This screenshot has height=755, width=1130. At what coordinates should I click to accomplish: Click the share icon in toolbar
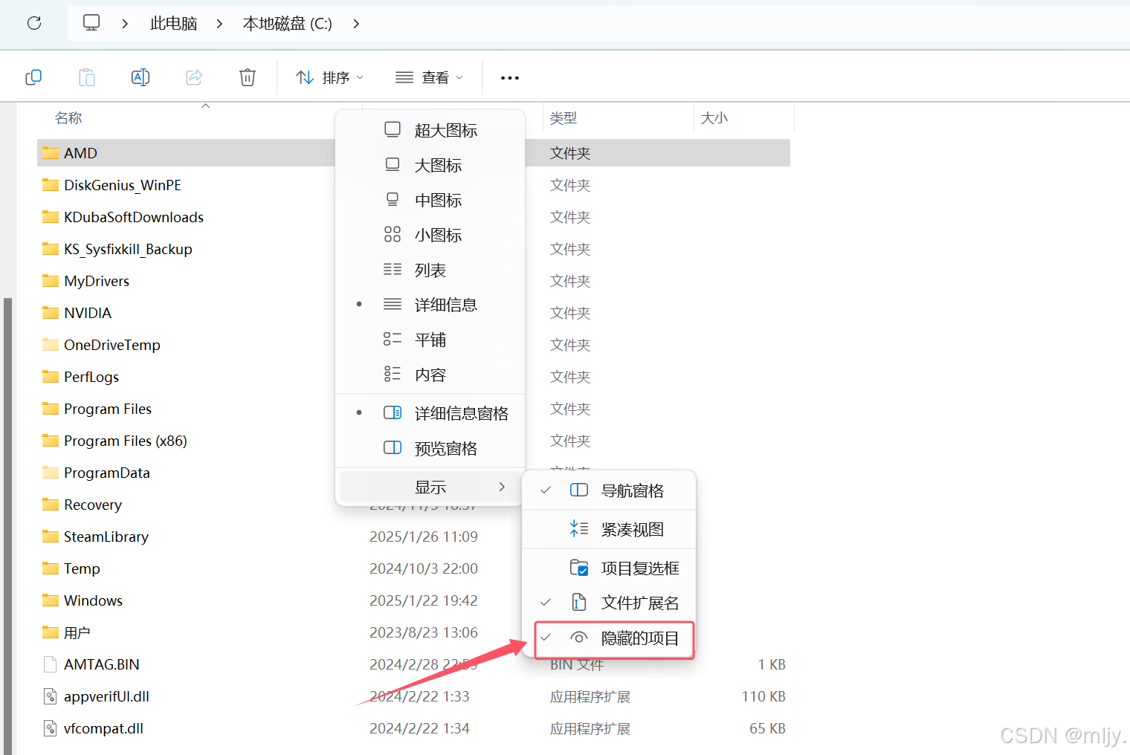click(x=194, y=77)
